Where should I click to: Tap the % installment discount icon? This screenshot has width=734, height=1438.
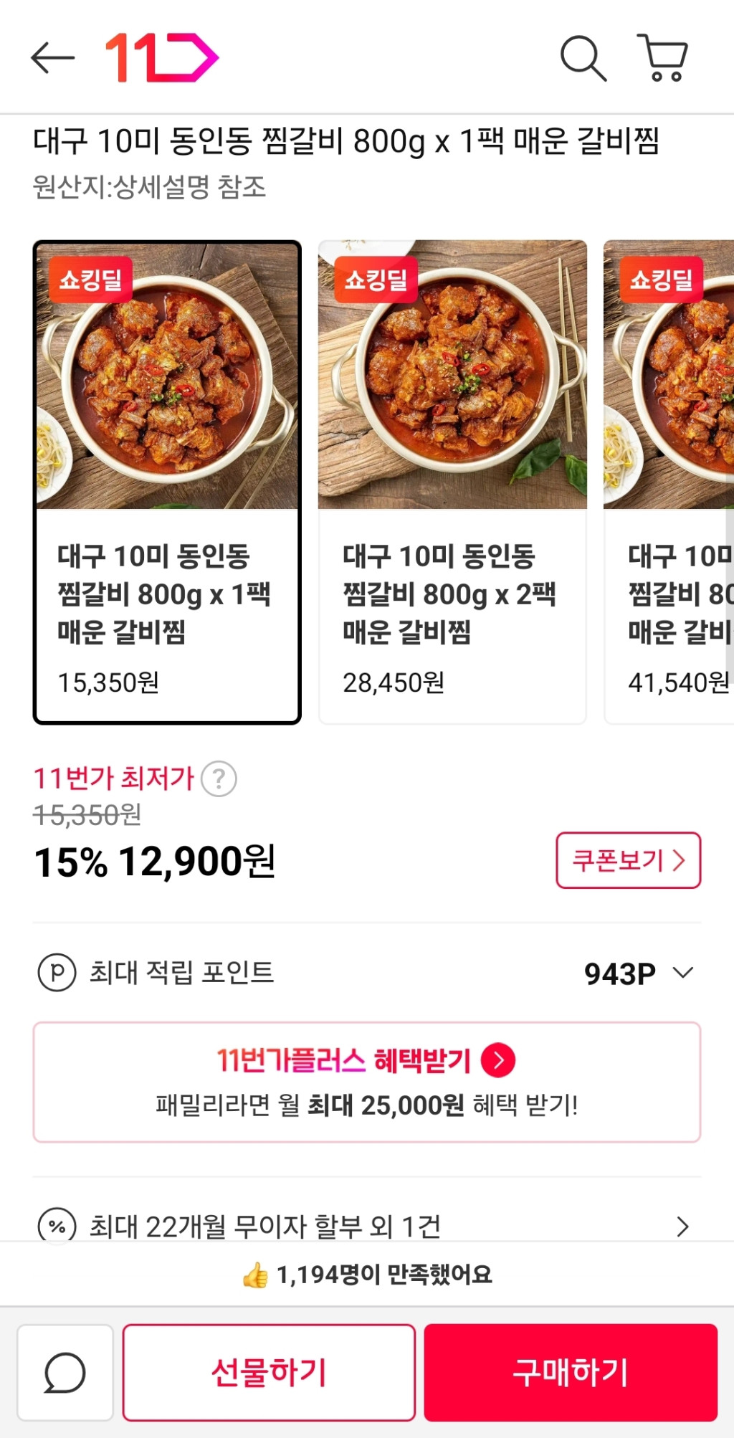tap(57, 1227)
